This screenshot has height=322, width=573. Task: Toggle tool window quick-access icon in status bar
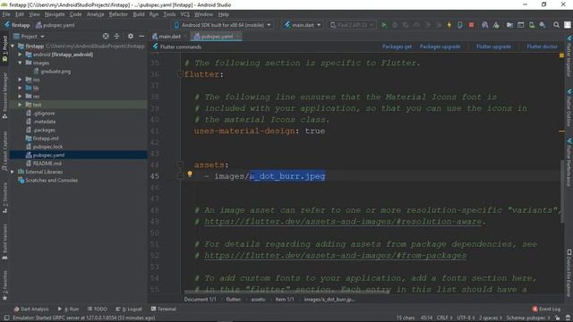pos(6,318)
